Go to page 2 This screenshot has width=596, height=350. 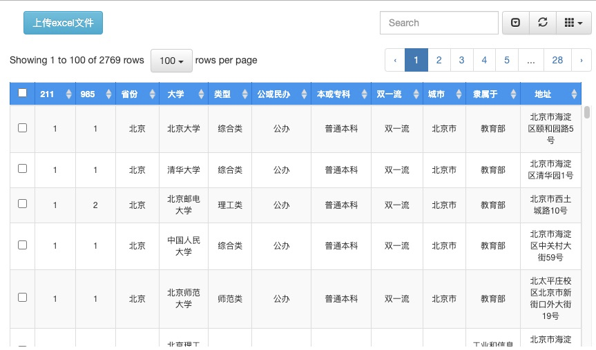pos(439,60)
